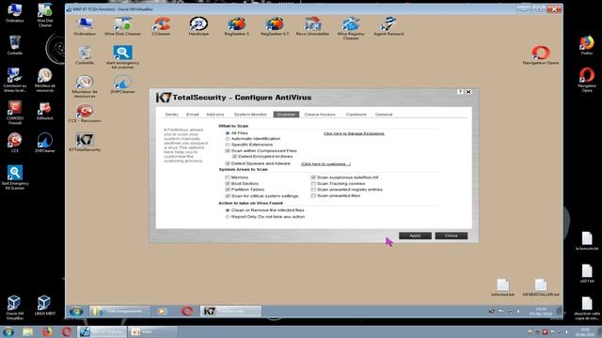Image resolution: width=602 pixels, height=338 pixels.
Task: Open Revo Uninstaller icon in the VM
Action: (312, 26)
